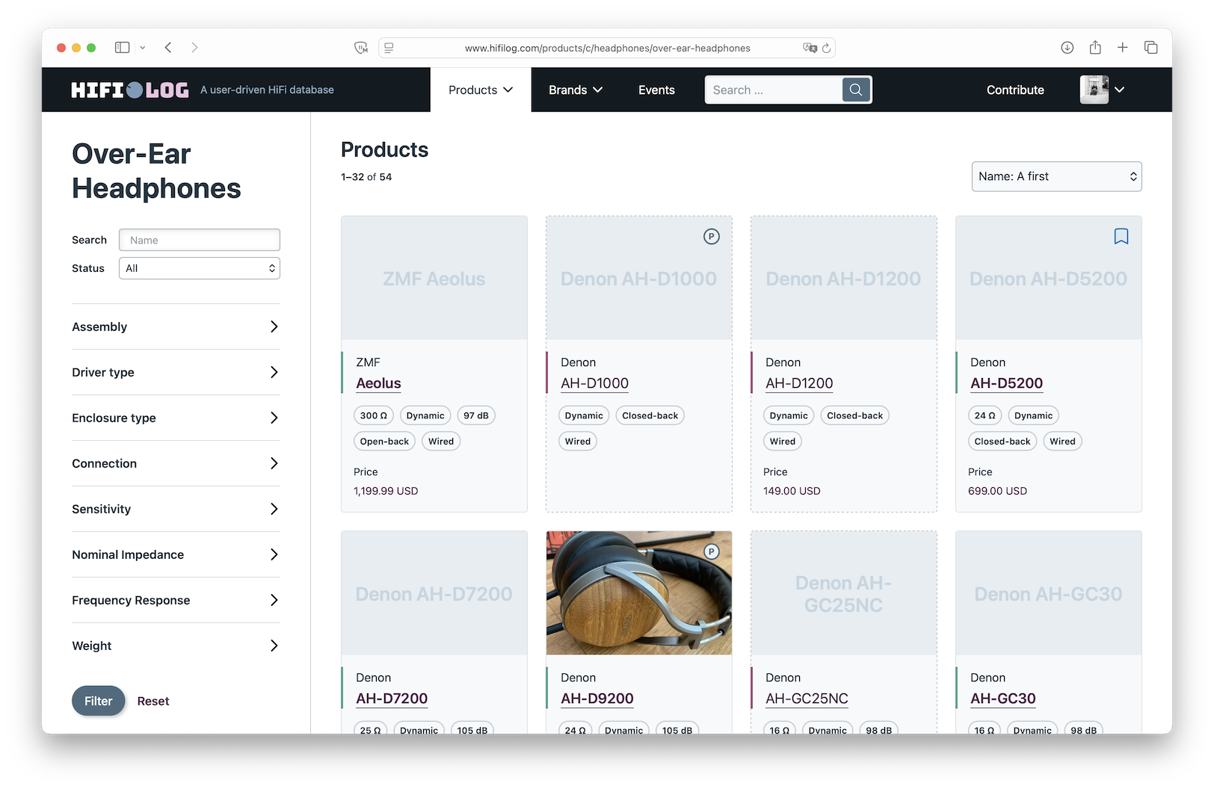Show tab overview
Image resolution: width=1214 pixels, height=789 pixels.
click(x=1151, y=48)
